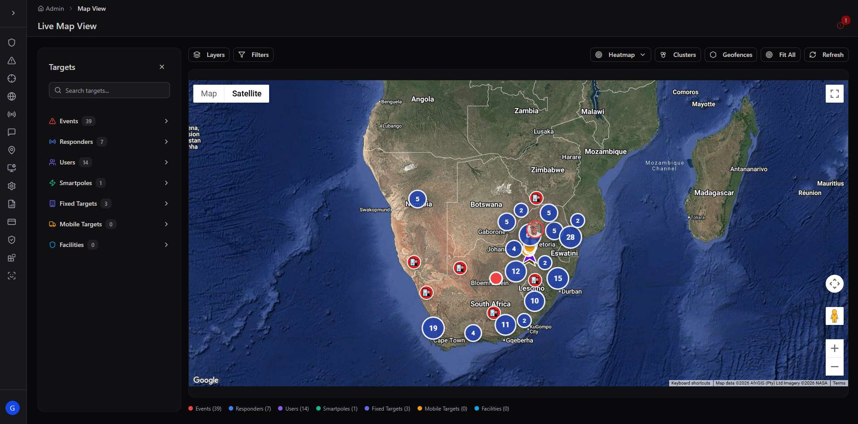Open the globe sidebar icon
The image size is (858, 424).
pyautogui.click(x=12, y=96)
